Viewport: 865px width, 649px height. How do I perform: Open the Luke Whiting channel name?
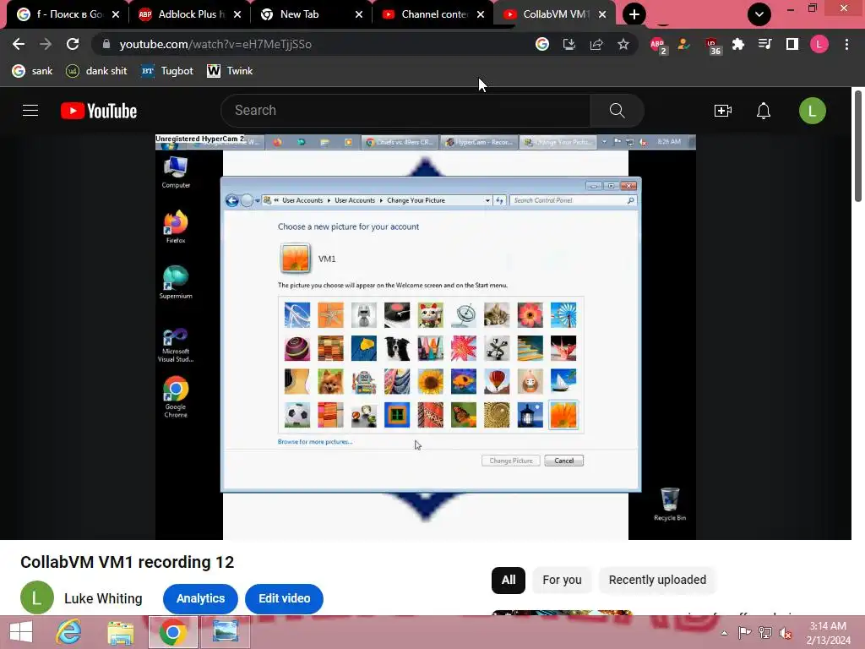103,598
